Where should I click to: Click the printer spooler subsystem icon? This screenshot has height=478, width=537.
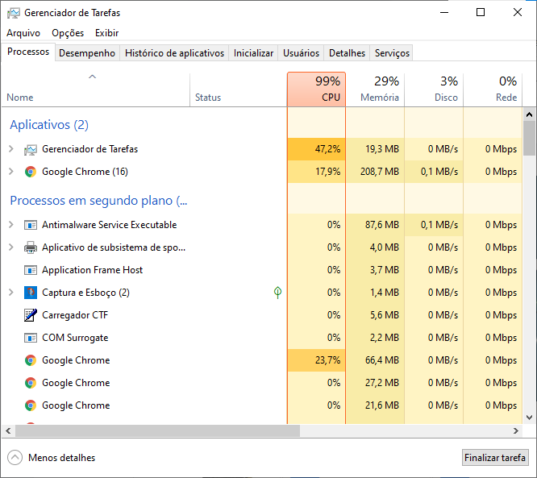click(x=31, y=247)
